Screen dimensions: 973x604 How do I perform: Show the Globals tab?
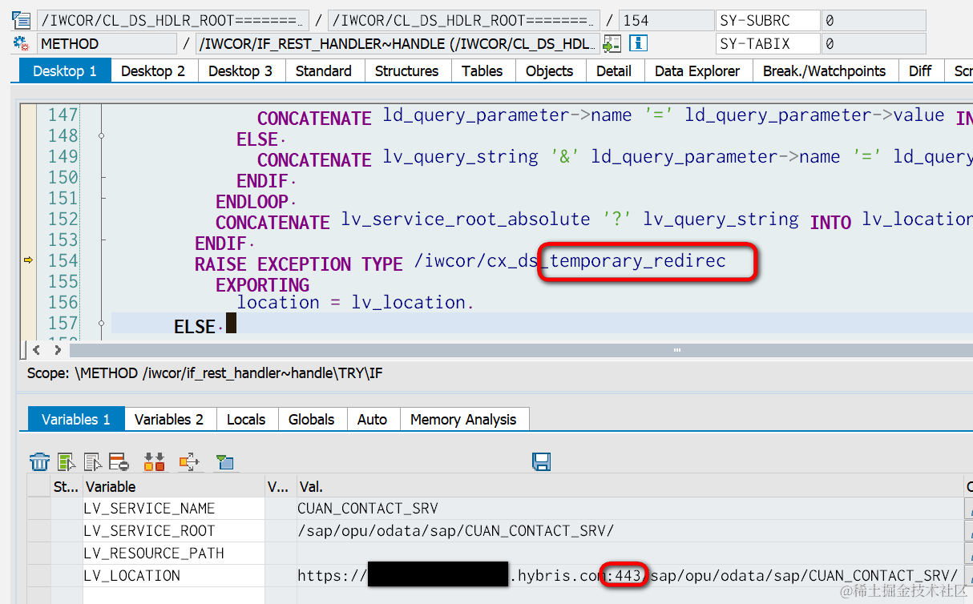312,419
